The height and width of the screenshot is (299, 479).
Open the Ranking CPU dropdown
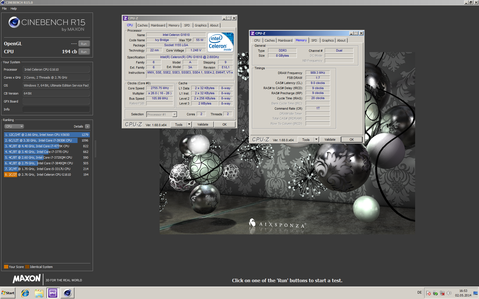click(14, 126)
